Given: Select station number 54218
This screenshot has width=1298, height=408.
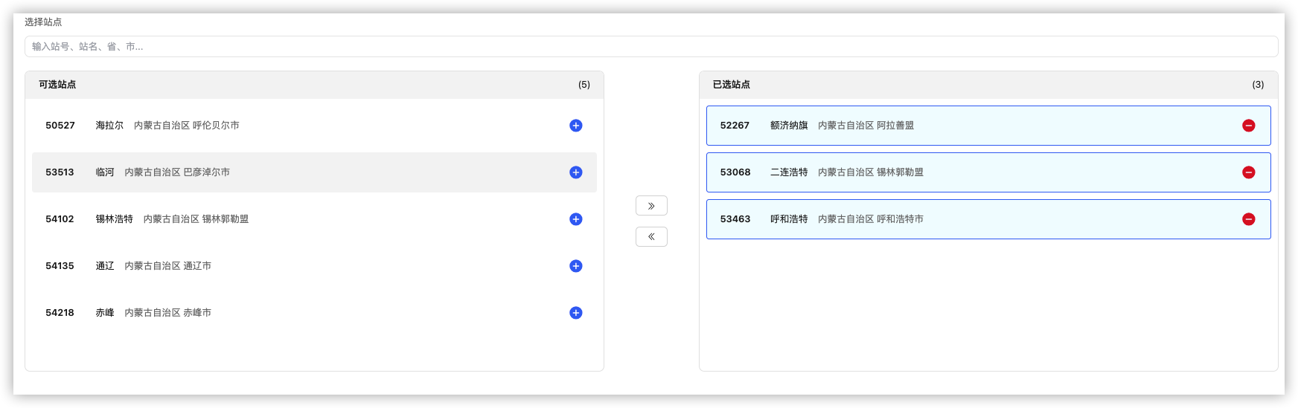Looking at the screenshot, I should pyautogui.click(x=60, y=313).
